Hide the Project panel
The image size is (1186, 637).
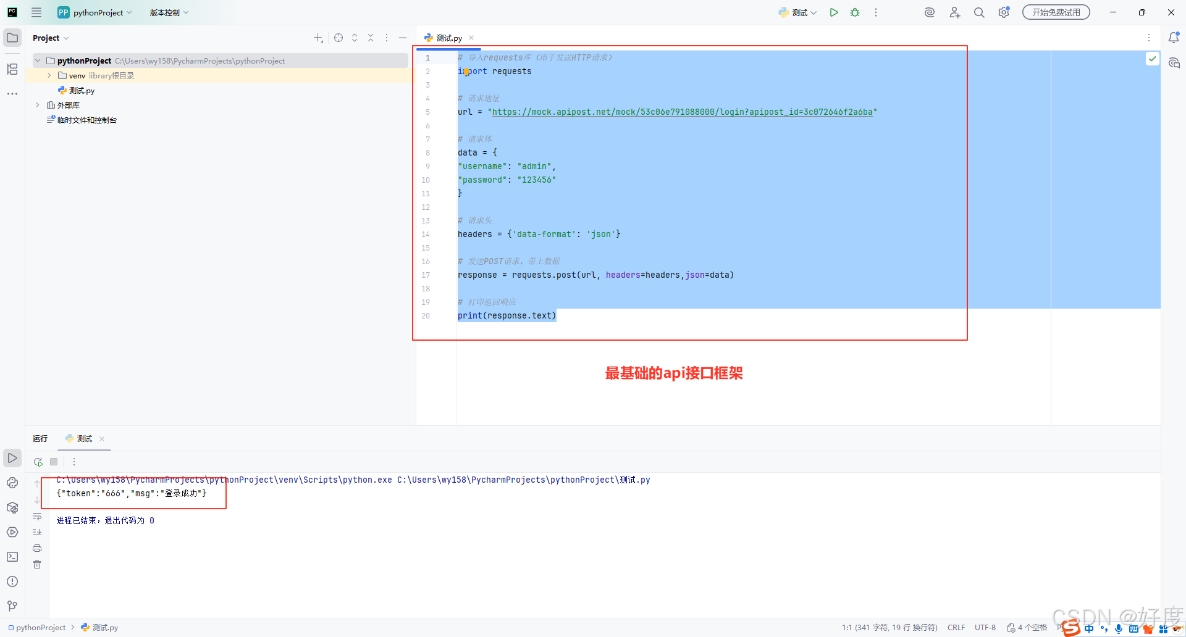point(403,38)
